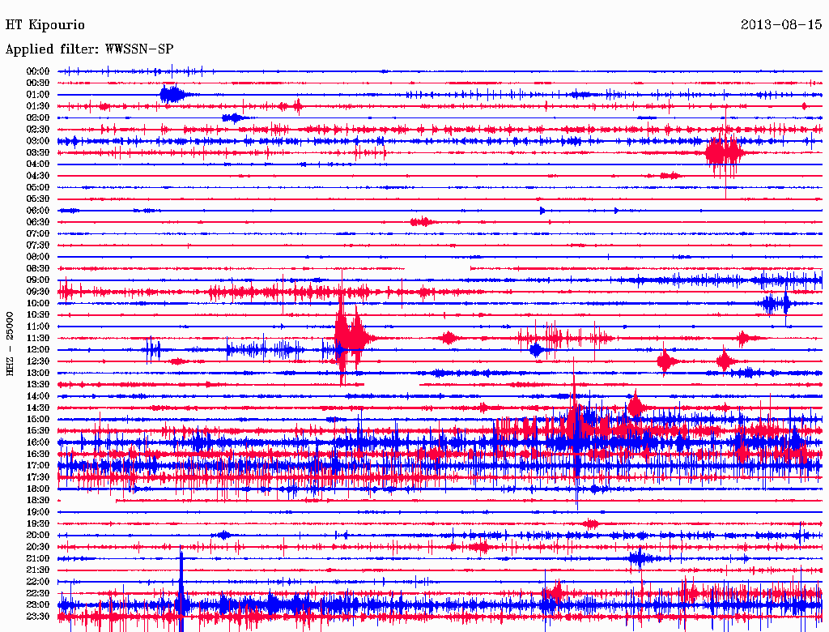
Task: Pick the 03:30 row label
Action: pos(38,153)
